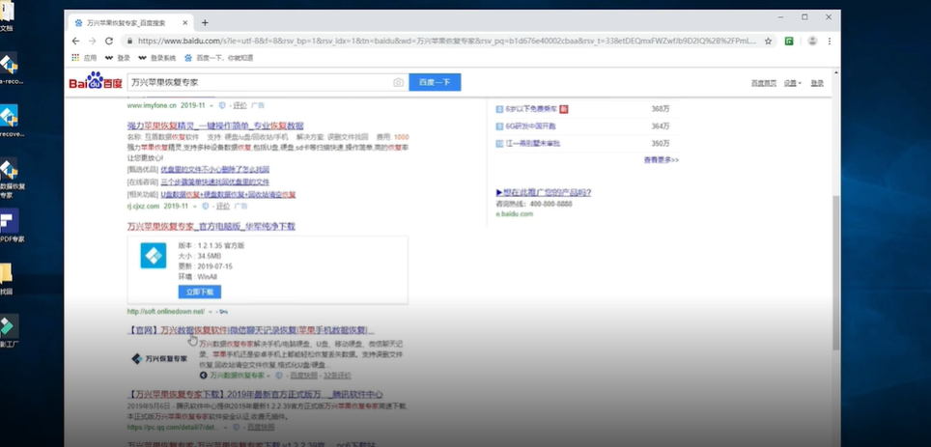Viewport: 931px width, 447px height.
Task: Open the link 三个步骤简单快速找回优盘里的文件
Action: click(215, 182)
